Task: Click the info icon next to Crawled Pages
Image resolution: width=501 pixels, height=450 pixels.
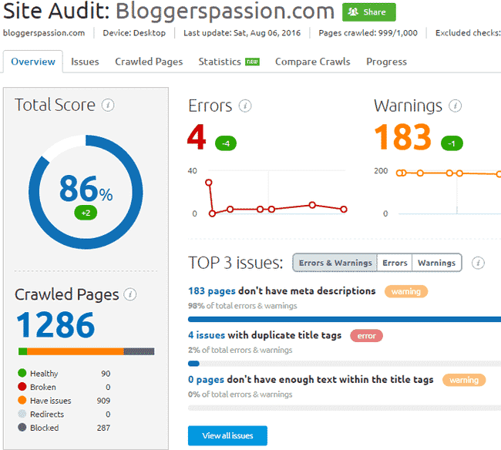Action: 130,294
